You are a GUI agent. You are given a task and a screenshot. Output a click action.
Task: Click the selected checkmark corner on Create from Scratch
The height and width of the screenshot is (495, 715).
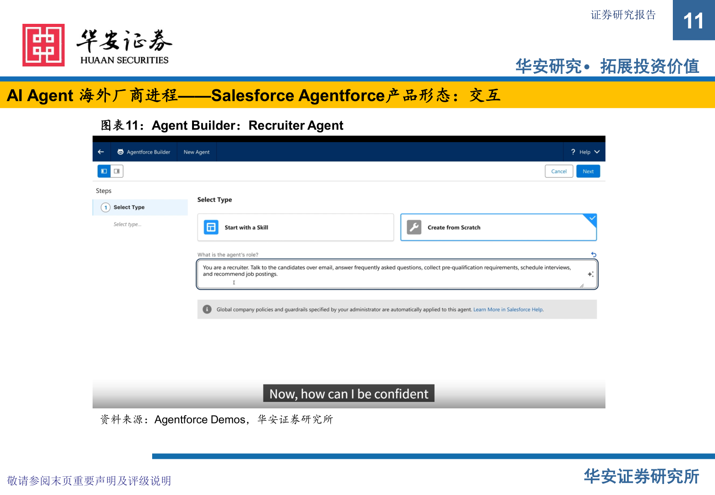pyautogui.click(x=592, y=218)
